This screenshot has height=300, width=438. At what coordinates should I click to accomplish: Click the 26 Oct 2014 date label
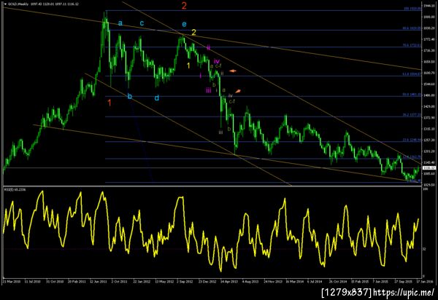338,282
